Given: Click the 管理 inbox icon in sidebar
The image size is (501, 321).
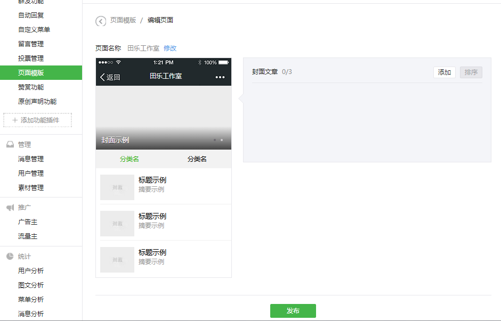Looking at the screenshot, I should point(10,145).
